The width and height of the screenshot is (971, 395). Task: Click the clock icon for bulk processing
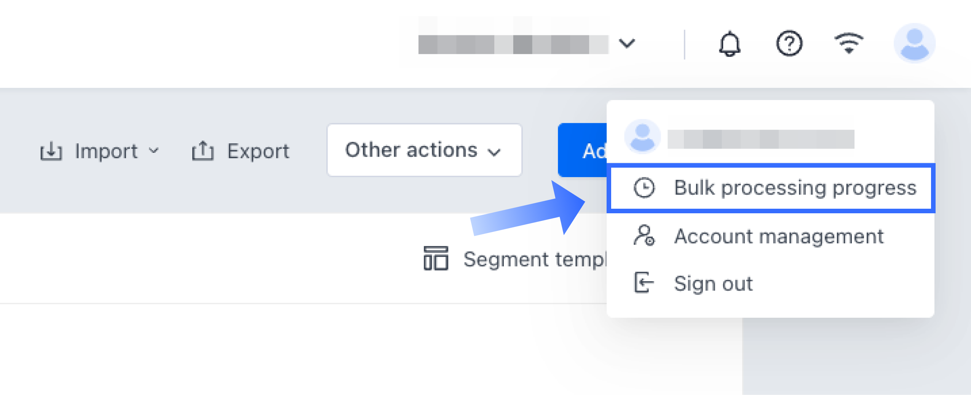[644, 188]
